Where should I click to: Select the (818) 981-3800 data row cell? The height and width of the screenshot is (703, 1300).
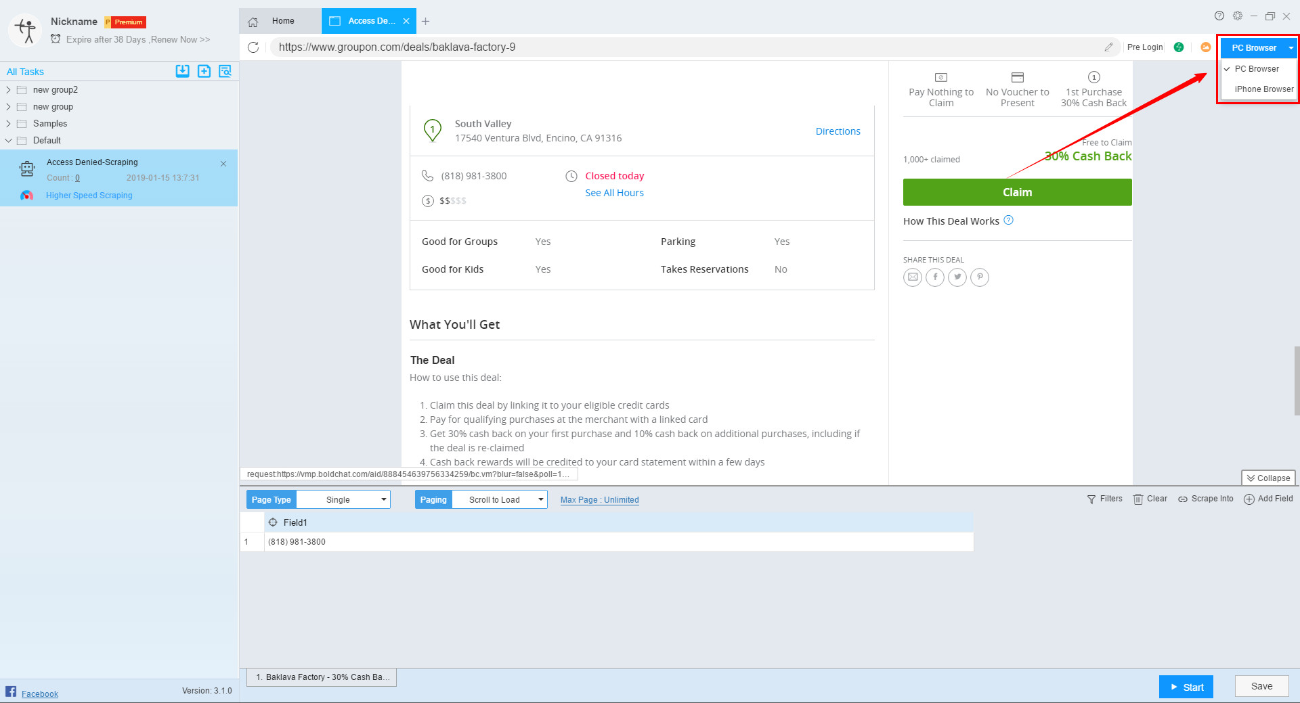click(x=619, y=542)
